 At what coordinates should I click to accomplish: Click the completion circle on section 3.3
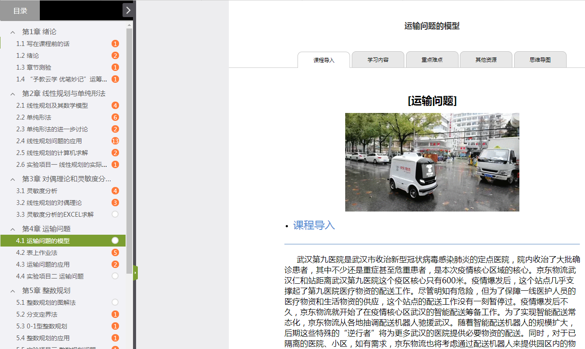click(x=115, y=215)
